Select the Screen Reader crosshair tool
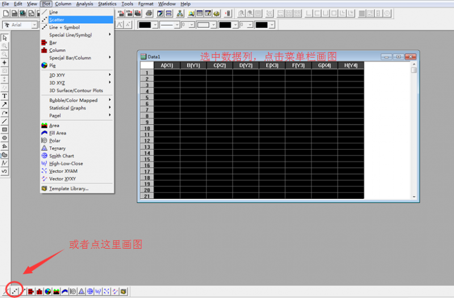The height and width of the screenshot is (298, 454). 5,63
